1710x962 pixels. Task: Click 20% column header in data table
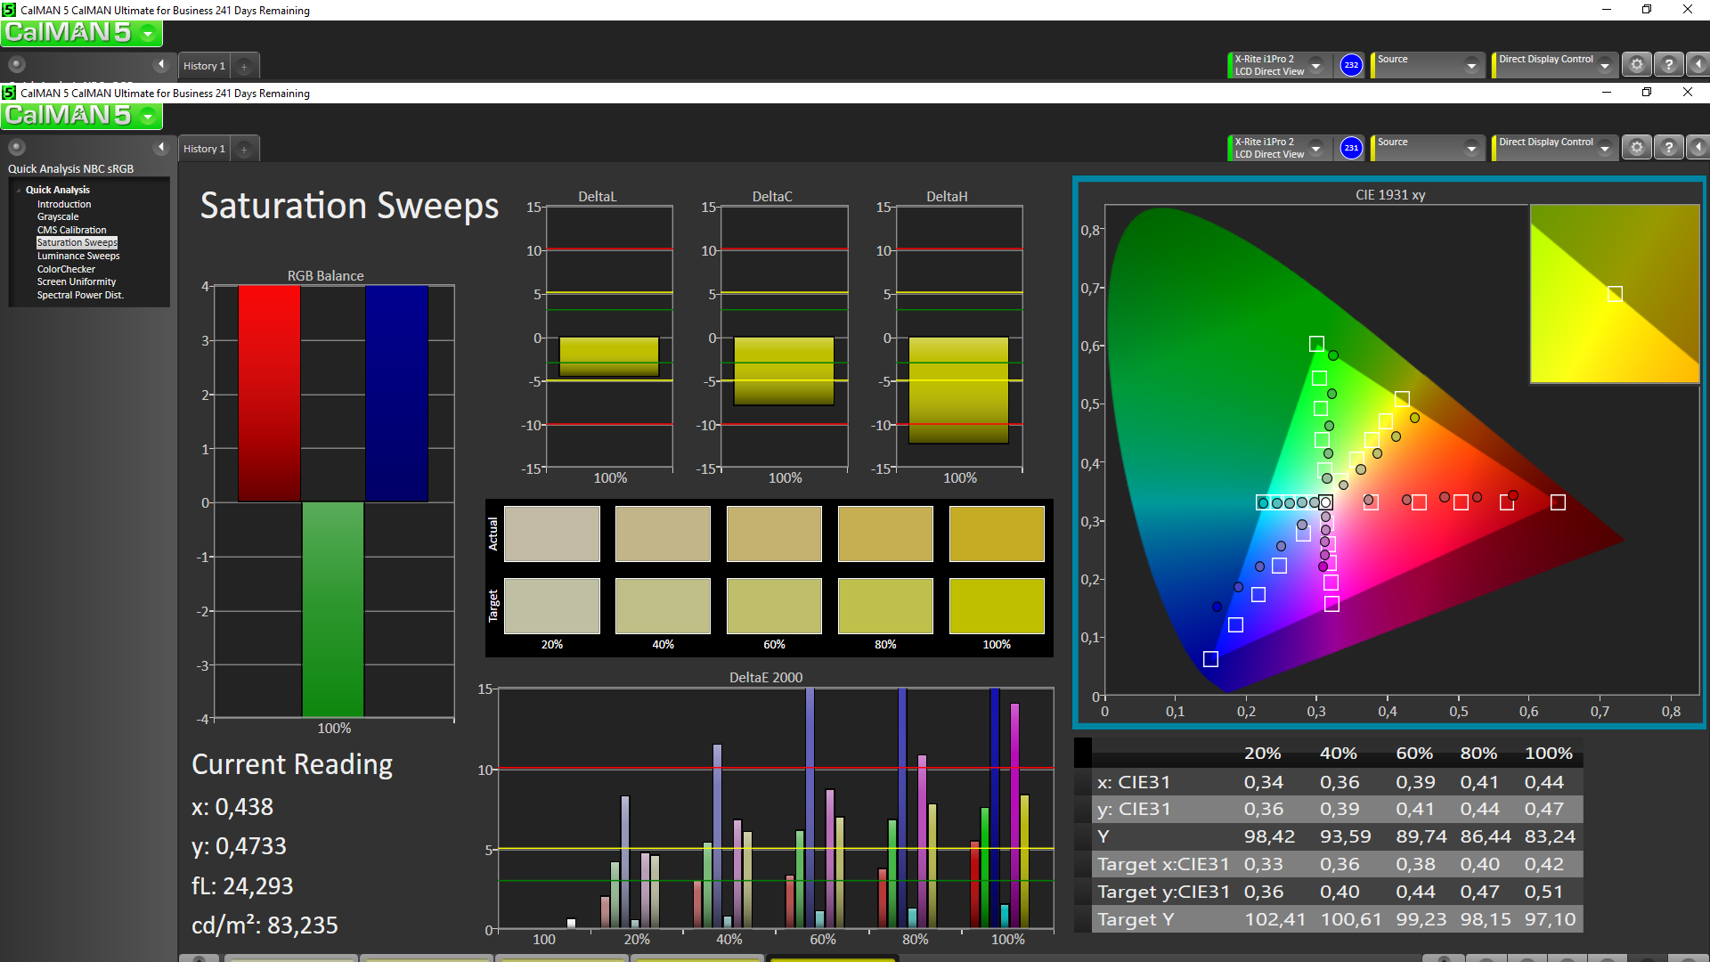[1262, 753]
